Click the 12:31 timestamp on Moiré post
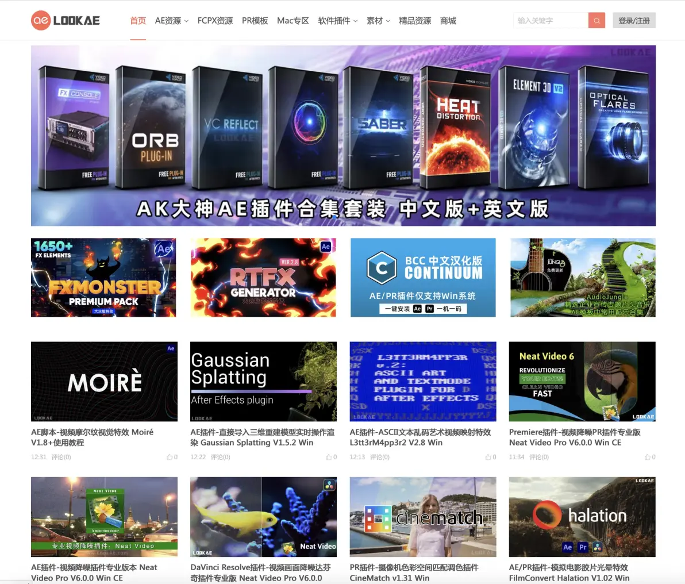685x584 pixels. pyautogui.click(x=39, y=457)
